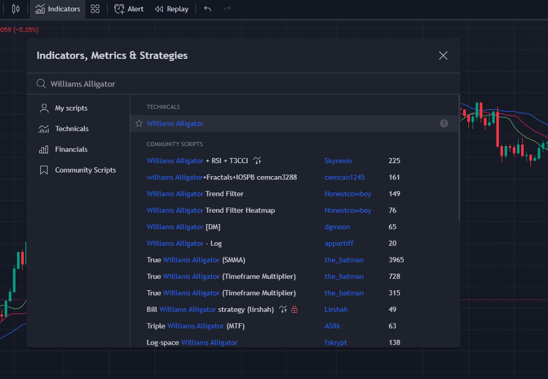Add Log-space Williams Alligator script
The width and height of the screenshot is (548, 379).
(x=192, y=342)
